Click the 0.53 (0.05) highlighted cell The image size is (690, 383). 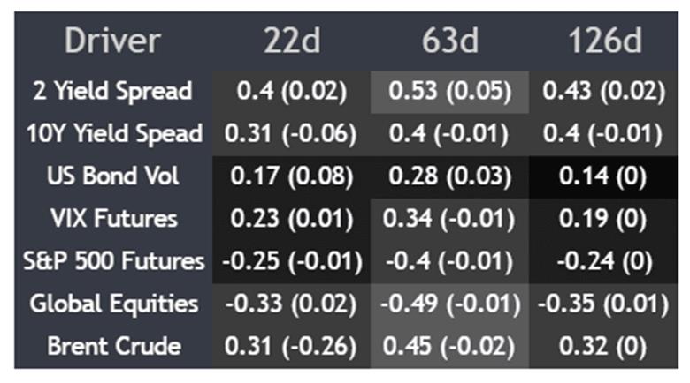click(449, 92)
